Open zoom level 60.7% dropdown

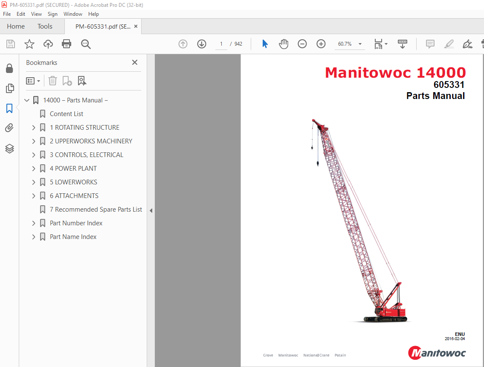[360, 44]
